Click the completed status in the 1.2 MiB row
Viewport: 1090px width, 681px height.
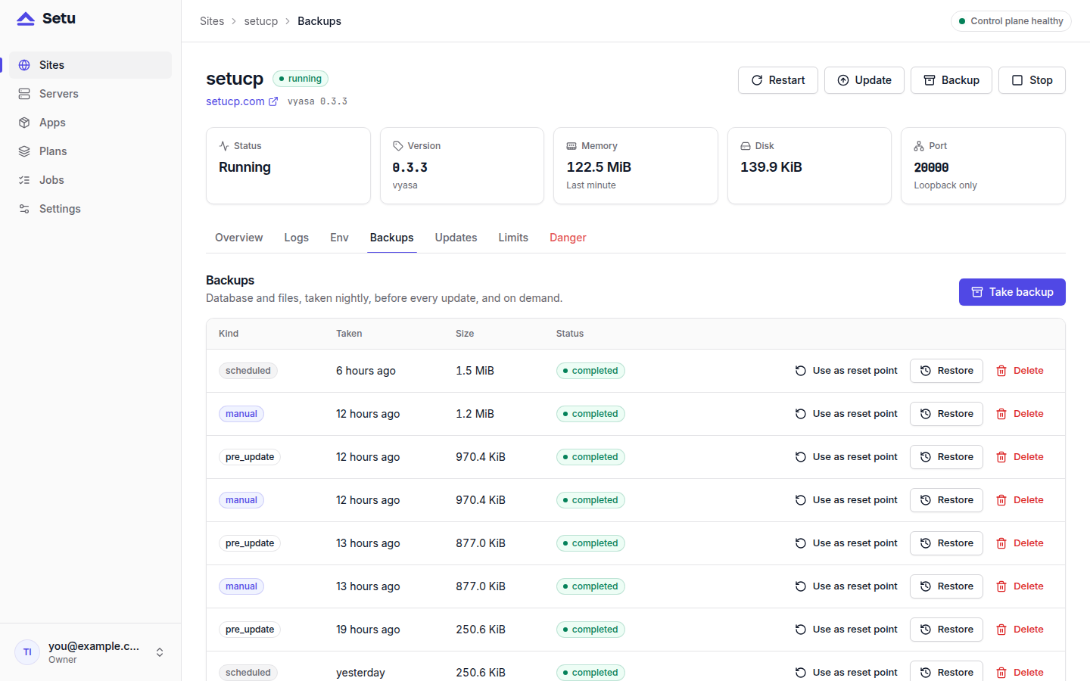pyautogui.click(x=590, y=414)
